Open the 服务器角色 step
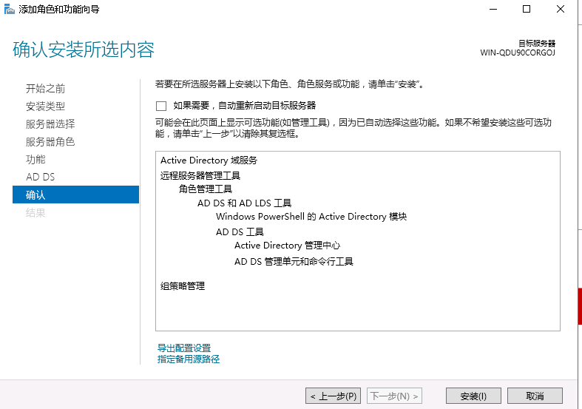582x409 pixels. click(50, 142)
